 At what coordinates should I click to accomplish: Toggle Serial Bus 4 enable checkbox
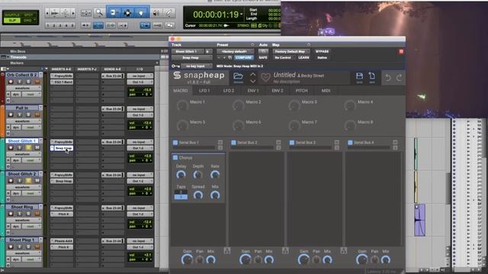[350, 142]
